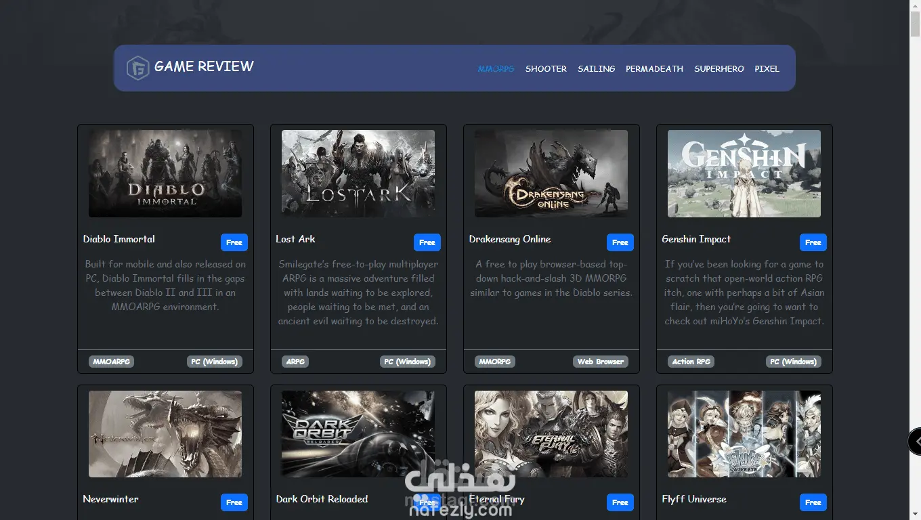Click the Drakensang Online description paragraph
This screenshot has height=520, width=921.
pyautogui.click(x=551, y=278)
